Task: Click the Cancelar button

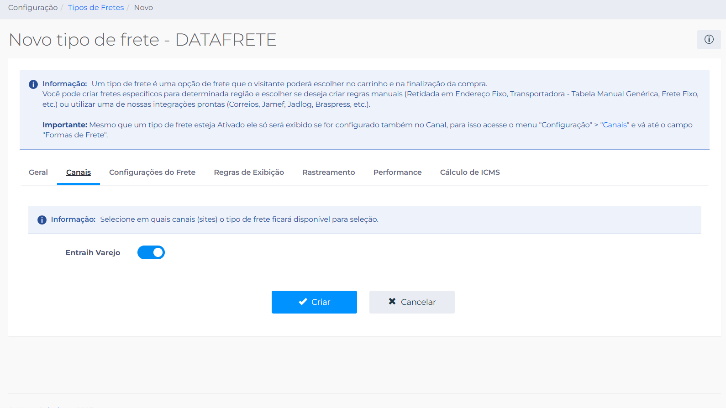Action: point(412,302)
